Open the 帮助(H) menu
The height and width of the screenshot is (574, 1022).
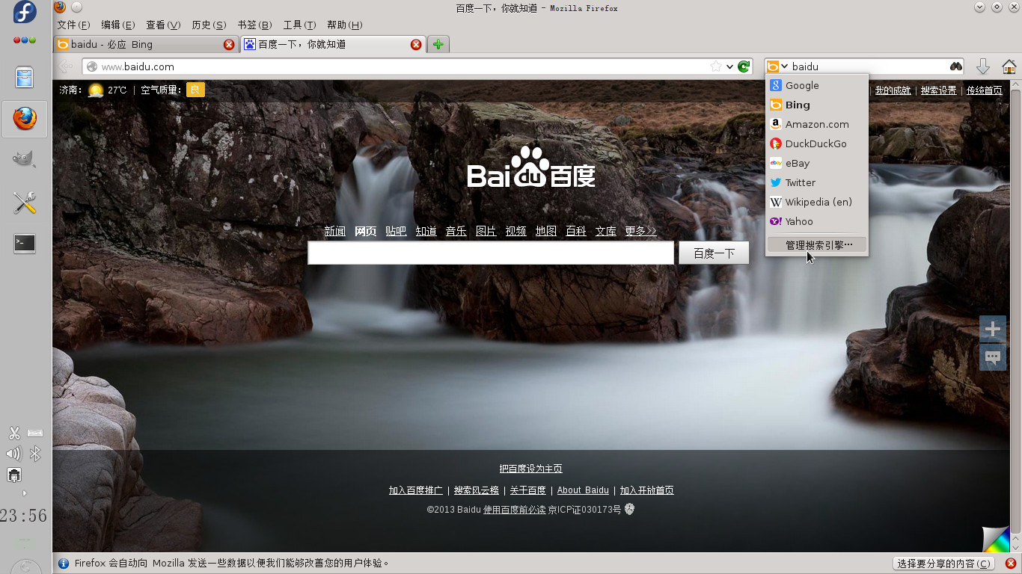click(x=345, y=25)
